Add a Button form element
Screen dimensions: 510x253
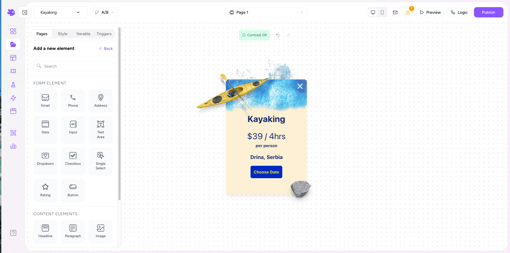tap(73, 190)
